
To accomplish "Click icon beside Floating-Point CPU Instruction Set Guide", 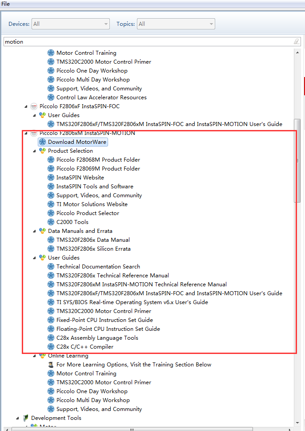I will pyautogui.click(x=51, y=329).
